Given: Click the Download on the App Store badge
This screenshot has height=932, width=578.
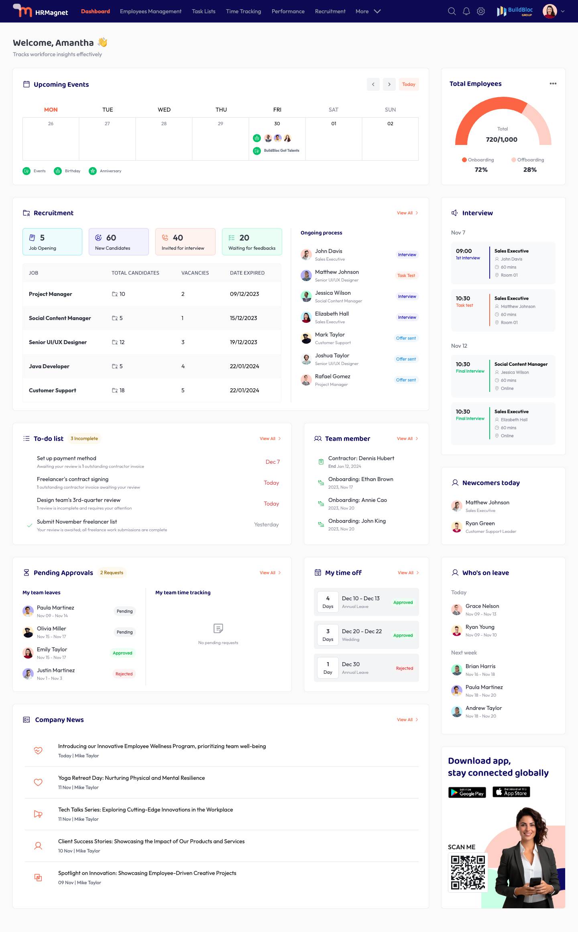Looking at the screenshot, I should [511, 792].
